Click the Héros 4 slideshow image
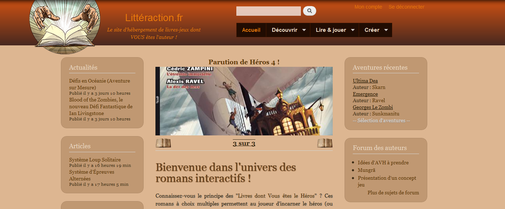Viewport: 505px width, 209px height. (244, 101)
